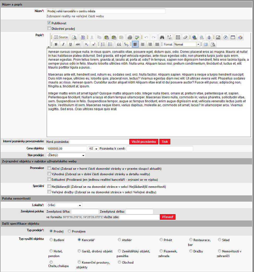The width and height of the screenshot is (254, 272).
Task: Click Paste from Word icon
Action: (x=121, y=37)
